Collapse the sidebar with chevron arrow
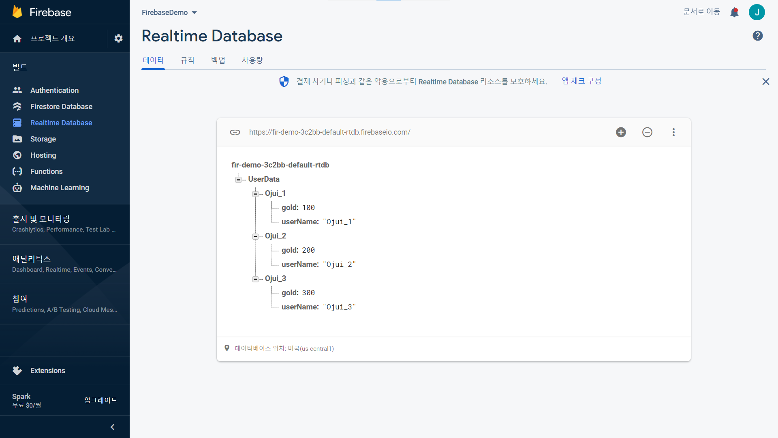The image size is (778, 438). click(112, 427)
